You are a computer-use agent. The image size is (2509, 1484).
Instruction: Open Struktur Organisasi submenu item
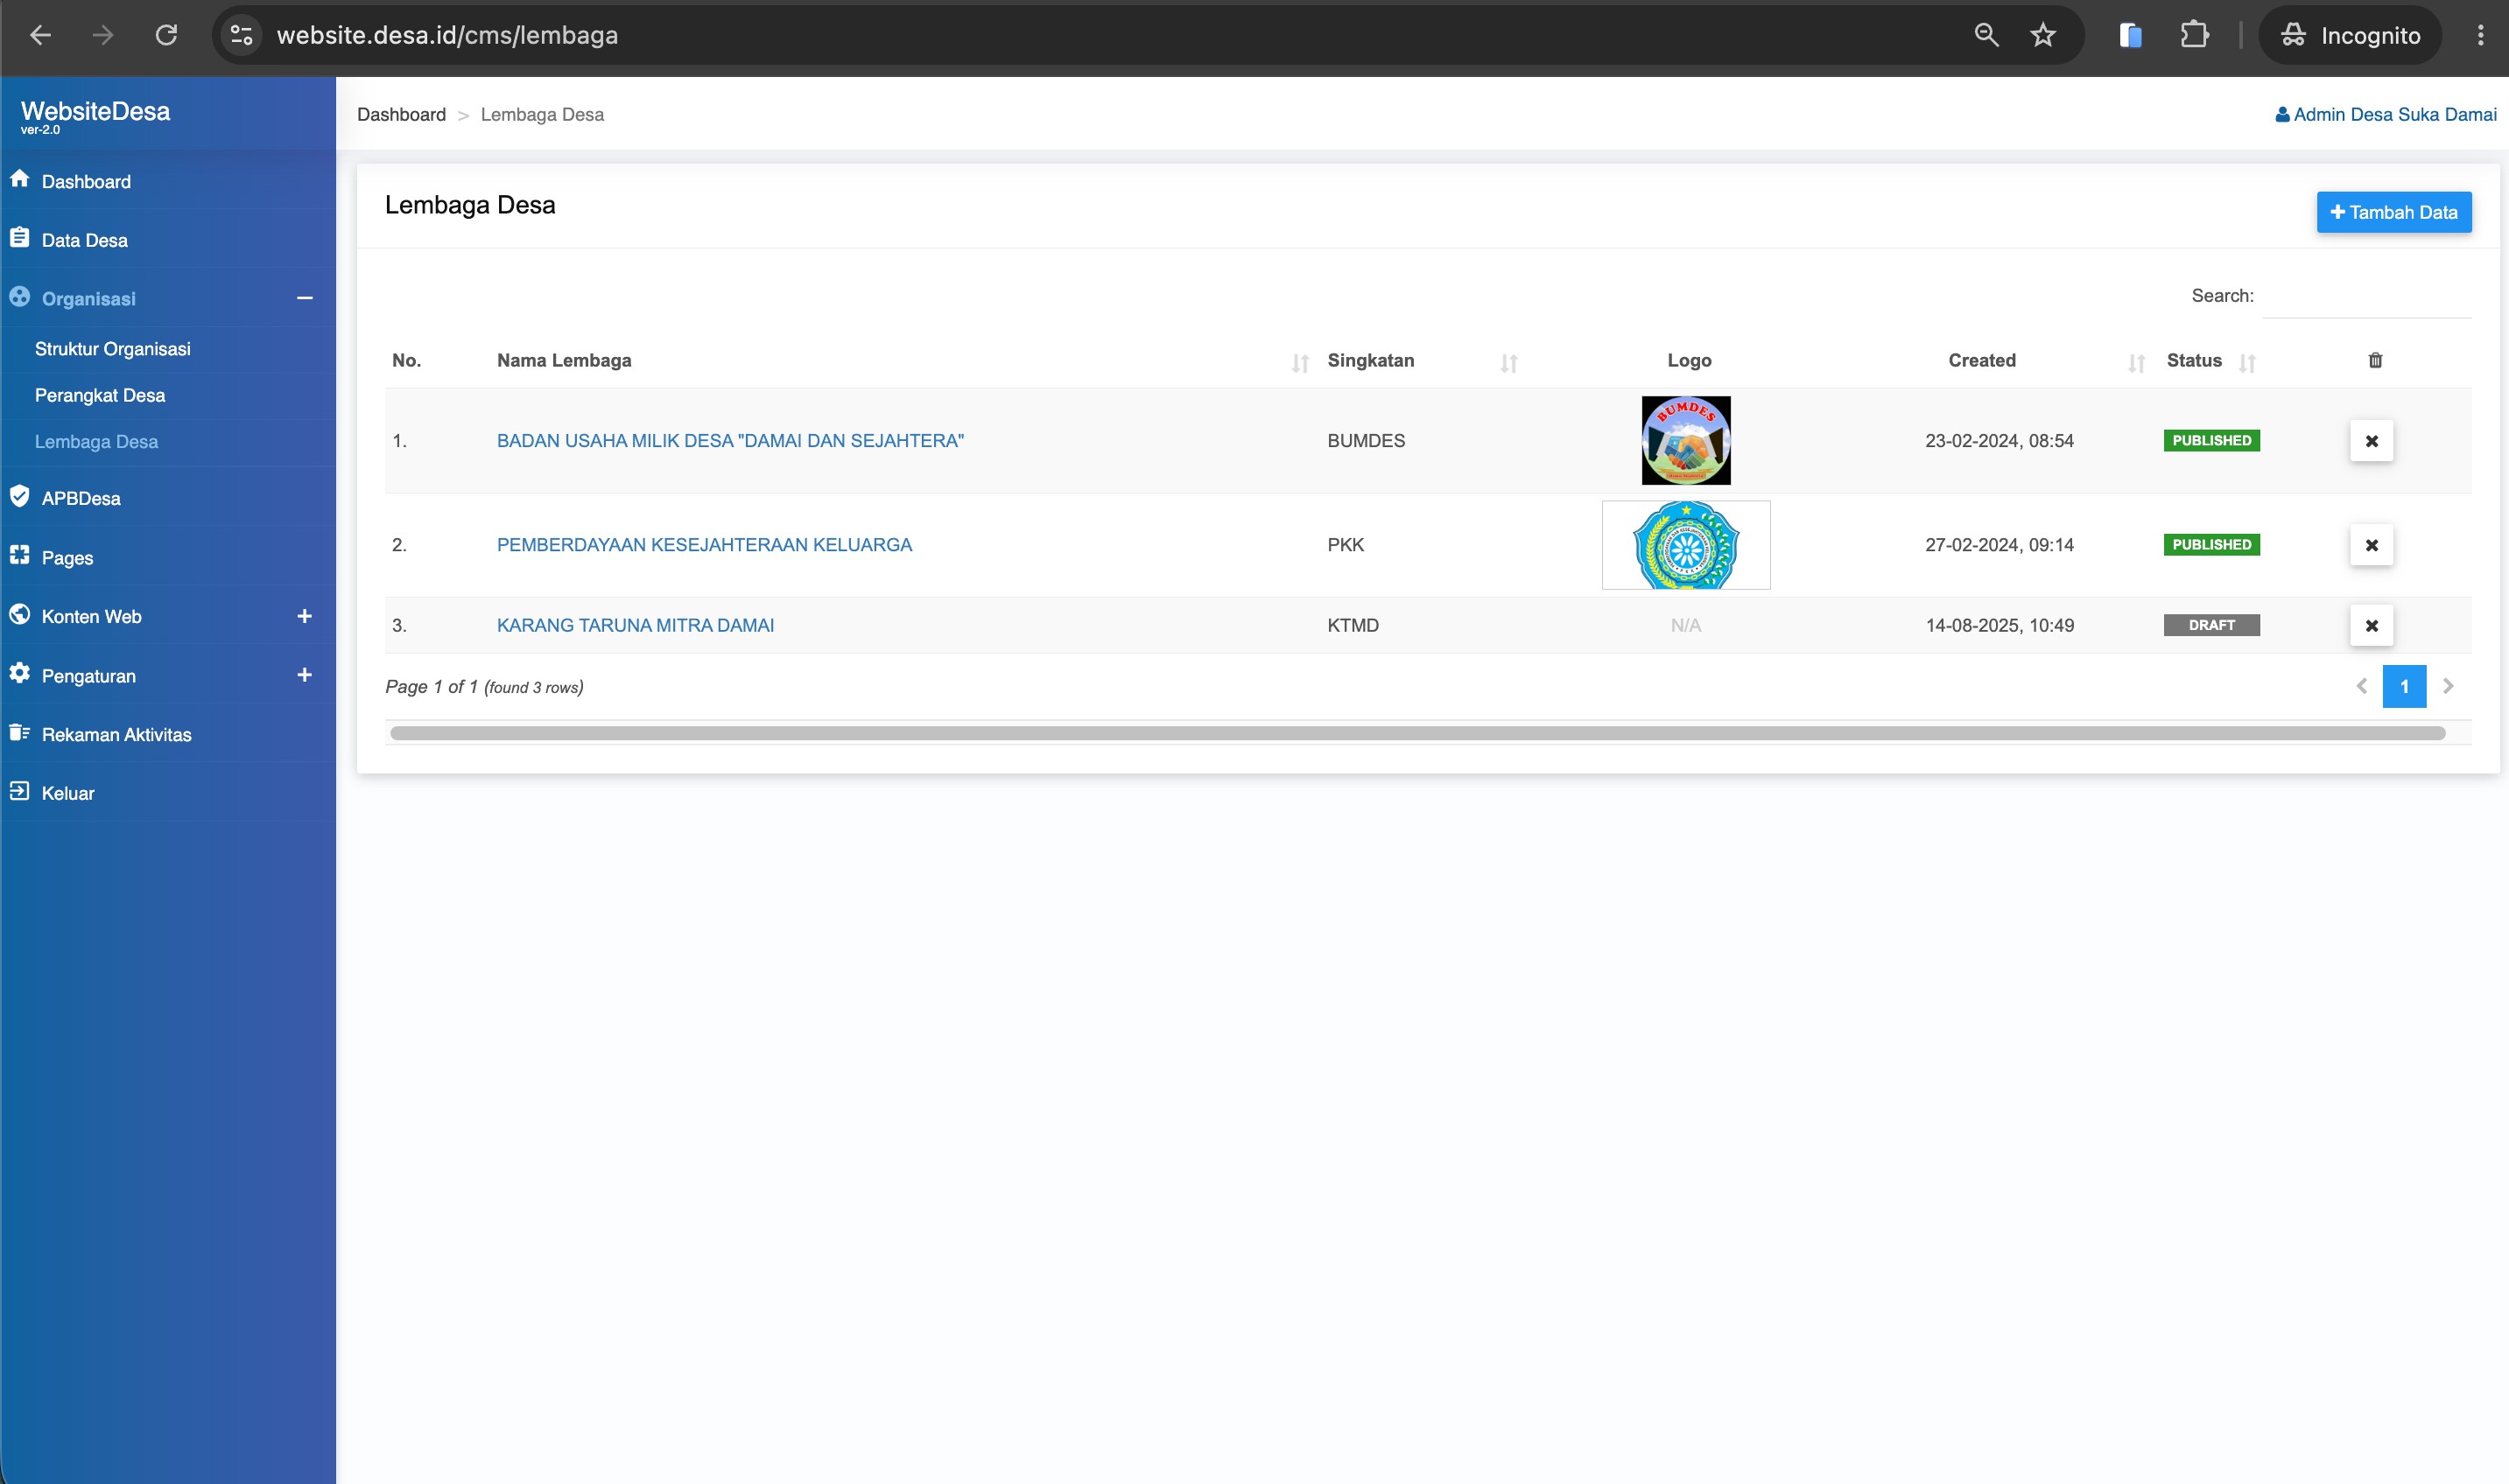[112, 349]
